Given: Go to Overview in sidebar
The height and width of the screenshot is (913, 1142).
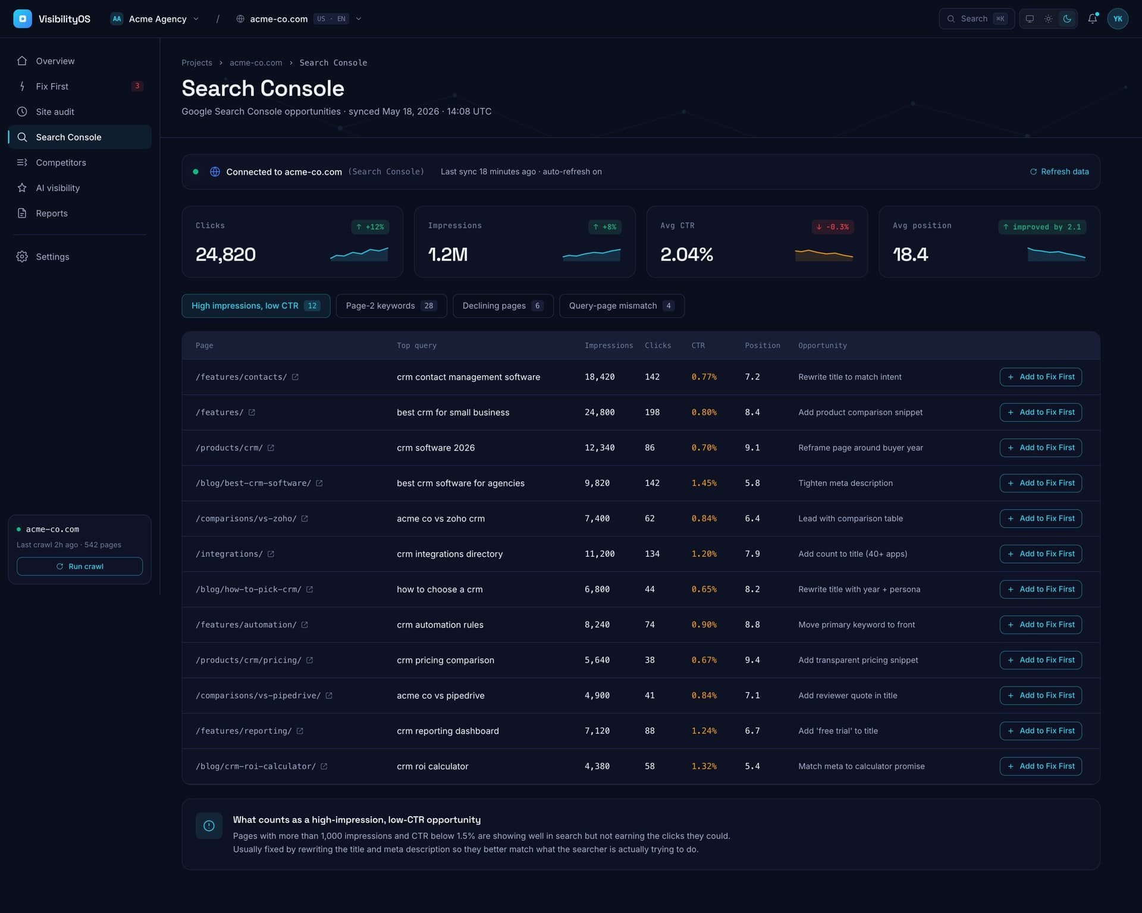Looking at the screenshot, I should coord(80,61).
